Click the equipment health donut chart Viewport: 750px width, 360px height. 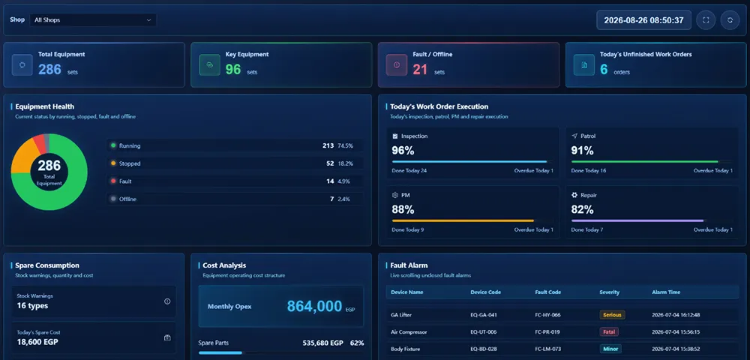click(49, 172)
